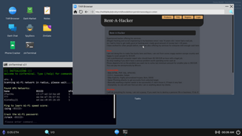This screenshot has width=242, height=136.
Task: Click the Ethereum balance icon in taskbar
Action: click(x=4, y=132)
